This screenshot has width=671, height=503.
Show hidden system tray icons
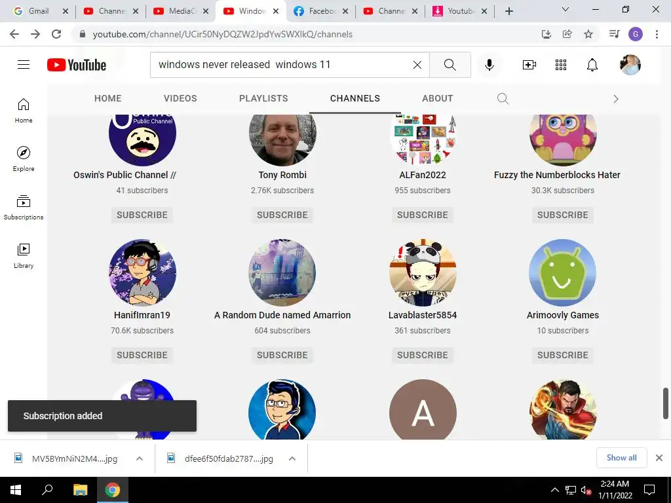coord(554,490)
